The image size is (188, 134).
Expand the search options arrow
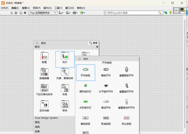point(105,13)
